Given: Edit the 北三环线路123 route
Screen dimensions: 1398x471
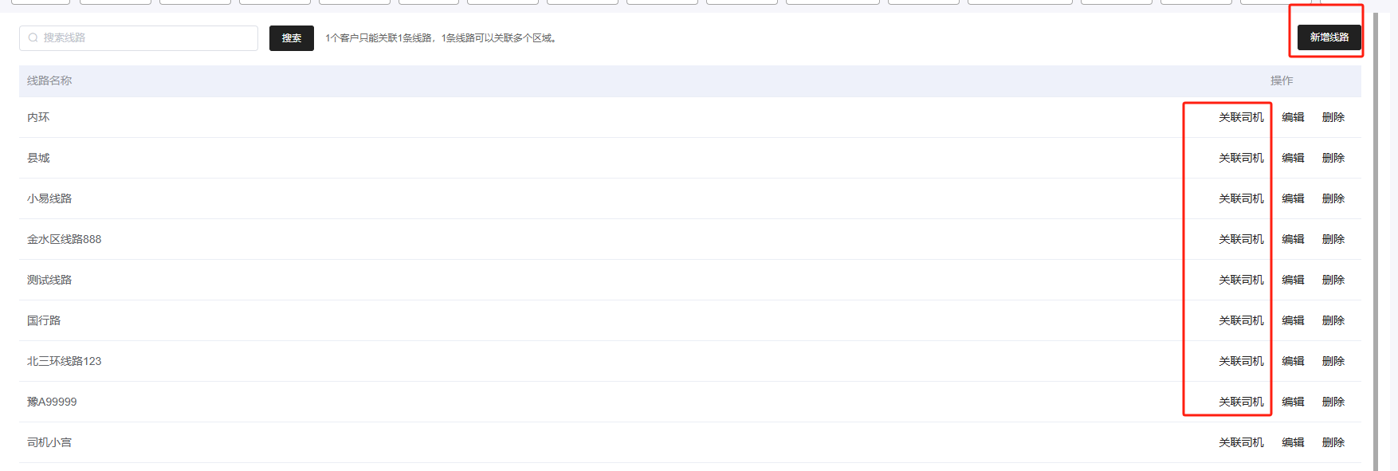Looking at the screenshot, I should click(x=1293, y=361).
